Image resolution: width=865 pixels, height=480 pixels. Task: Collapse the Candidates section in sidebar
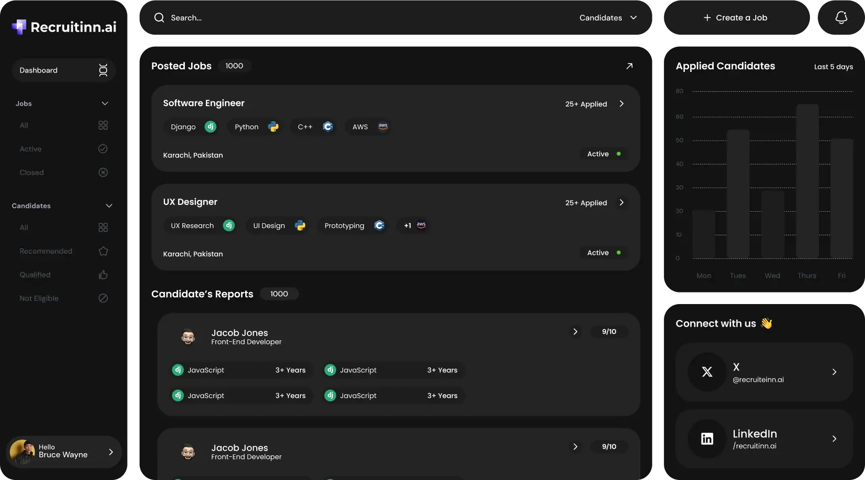[109, 205]
